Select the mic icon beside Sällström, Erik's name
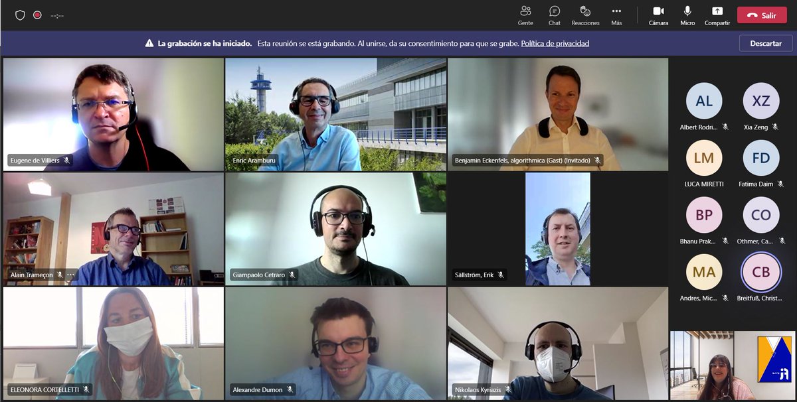Screen dimensions: 797x402 [x=502, y=274]
